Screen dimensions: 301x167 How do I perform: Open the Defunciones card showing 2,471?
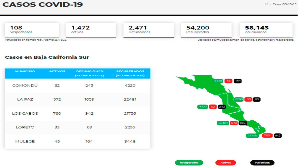tap(148, 30)
